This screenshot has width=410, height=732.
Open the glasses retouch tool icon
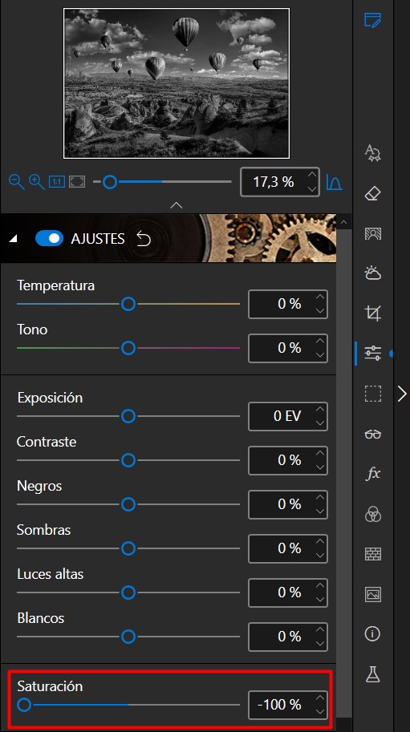(x=372, y=435)
